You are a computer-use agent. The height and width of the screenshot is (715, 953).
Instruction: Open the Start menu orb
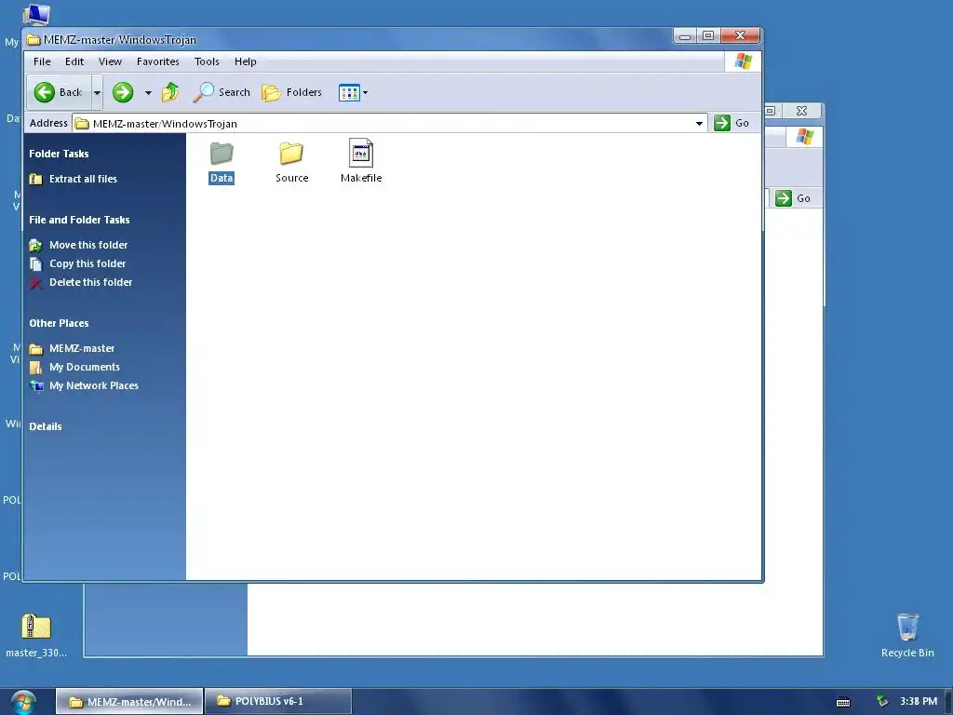click(23, 703)
